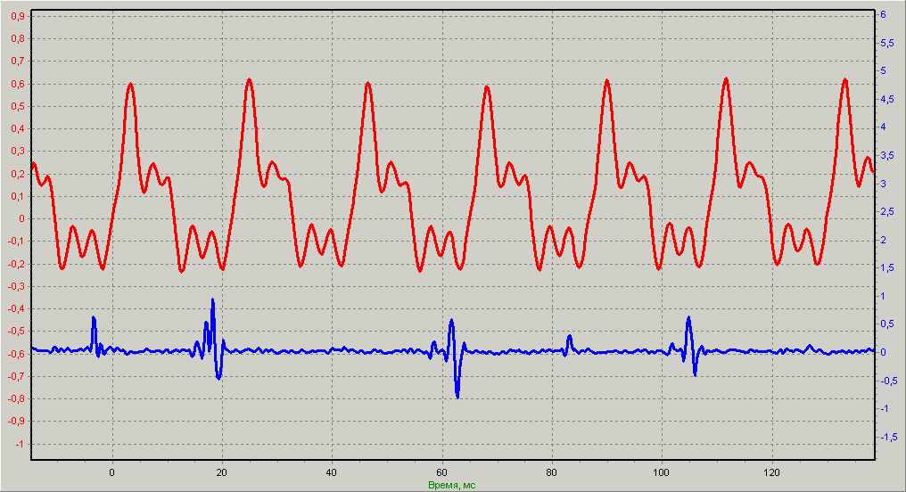Click red scale value "-0,1"
Viewport: 906px width, 492px height.
(x=17, y=242)
